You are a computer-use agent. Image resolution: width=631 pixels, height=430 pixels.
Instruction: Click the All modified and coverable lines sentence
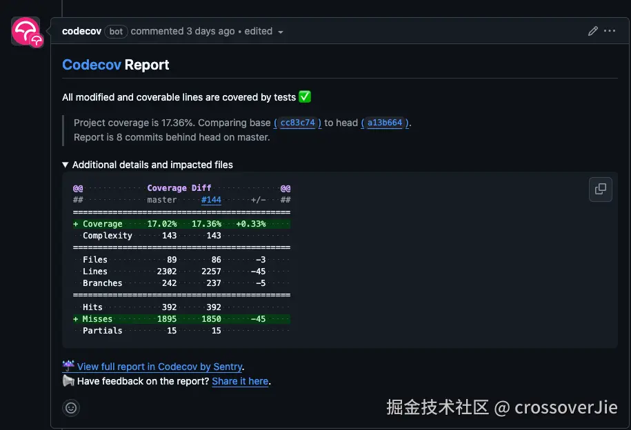click(x=179, y=97)
